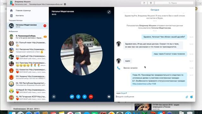Open Контакты in the sidebar

[x=20, y=16]
